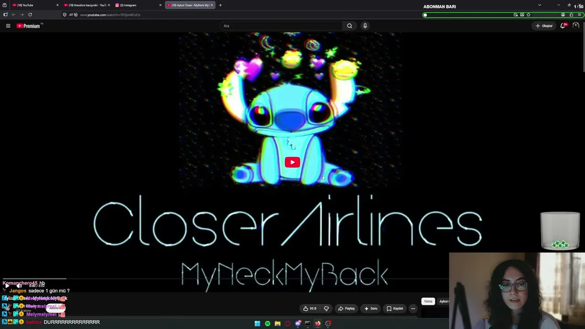The image size is (585, 329).
Task: Bookmark this page with the star icon
Action: tap(528, 15)
